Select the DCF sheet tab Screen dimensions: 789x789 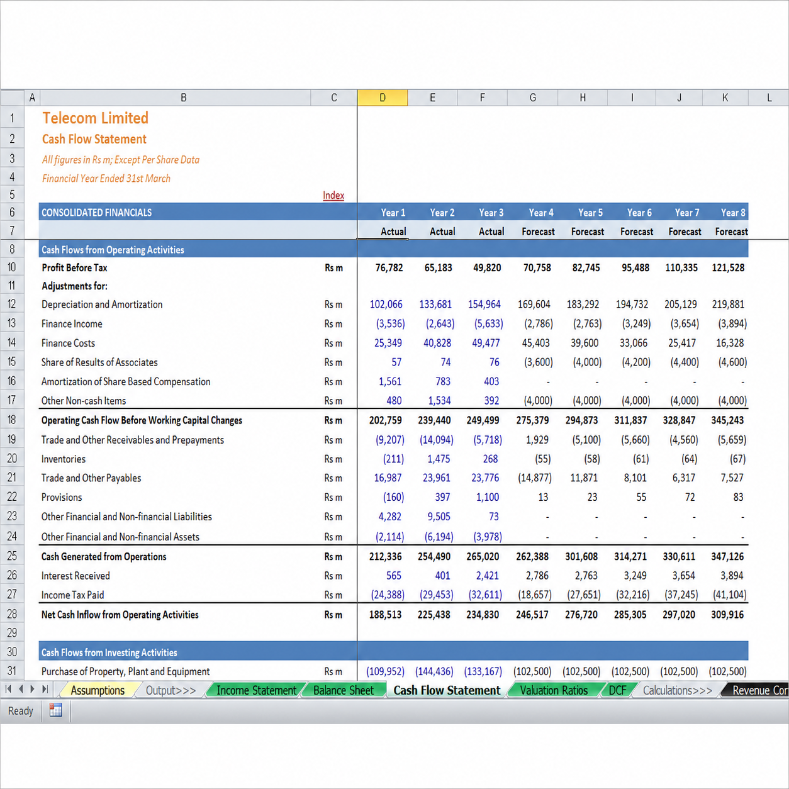coord(618,690)
